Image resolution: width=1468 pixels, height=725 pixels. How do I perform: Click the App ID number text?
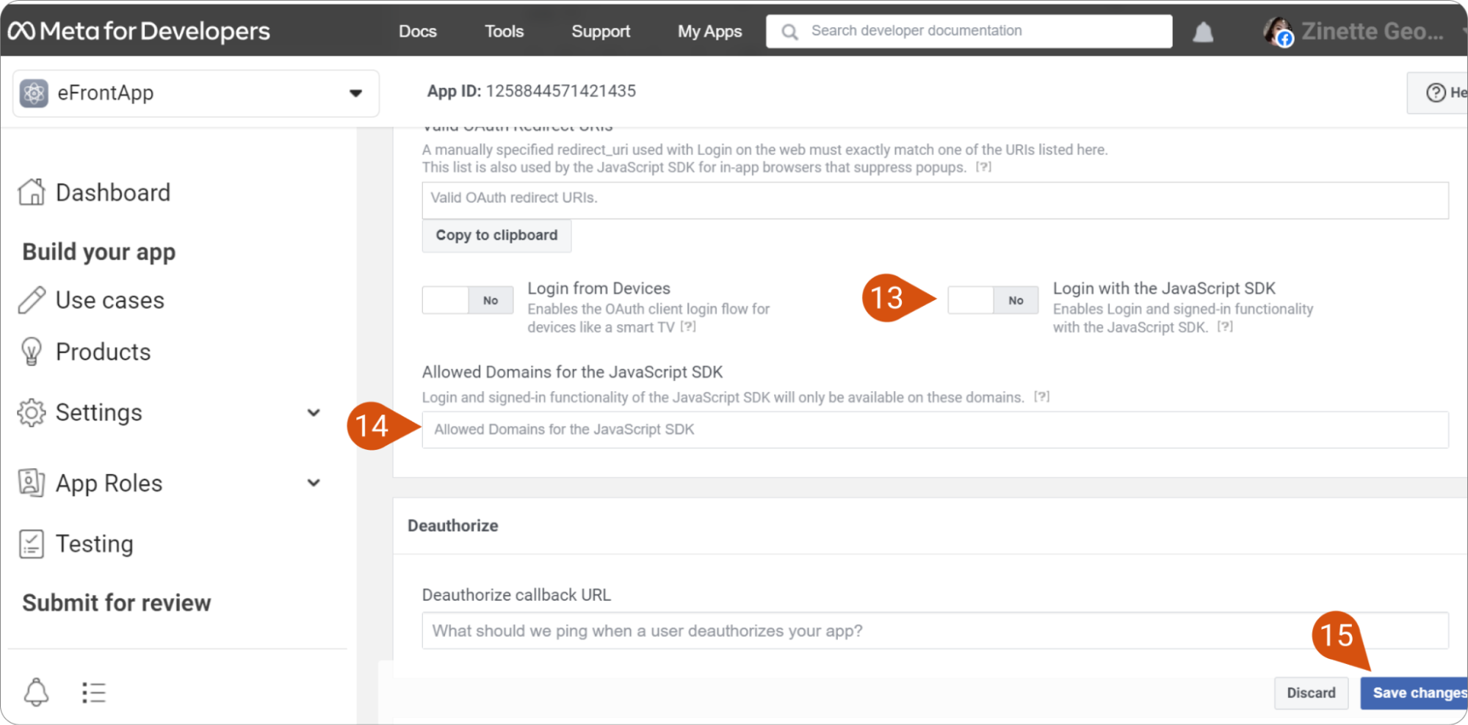561,91
